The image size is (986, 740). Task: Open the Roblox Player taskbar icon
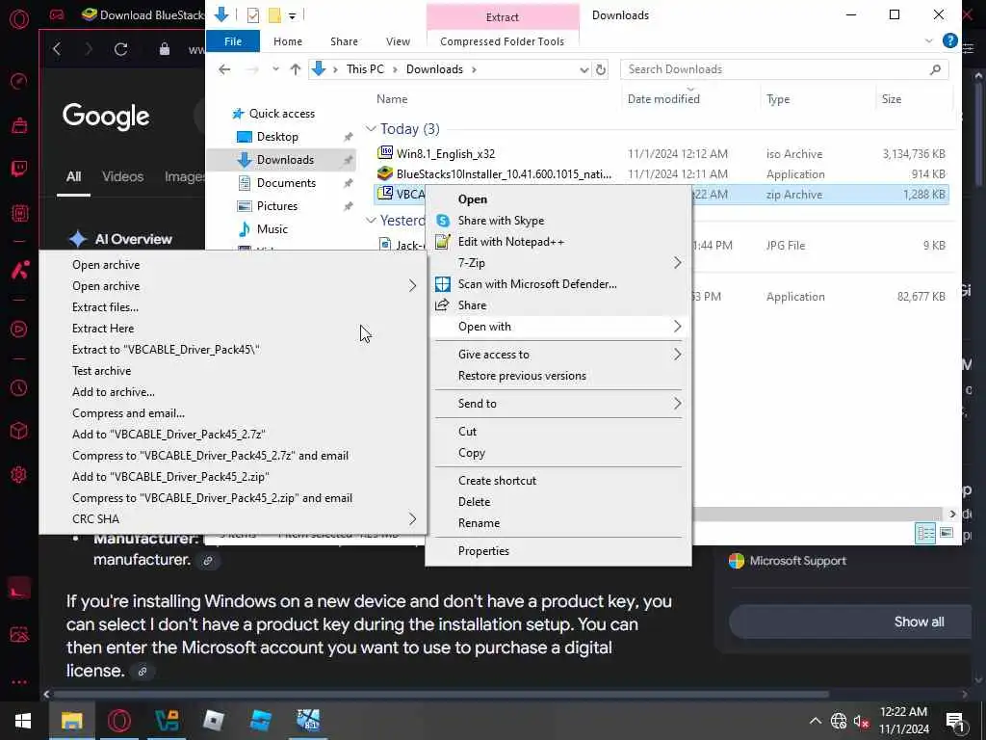pos(214,721)
